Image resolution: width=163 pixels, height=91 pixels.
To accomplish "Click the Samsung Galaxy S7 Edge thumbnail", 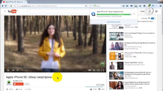I will point(116,36).
